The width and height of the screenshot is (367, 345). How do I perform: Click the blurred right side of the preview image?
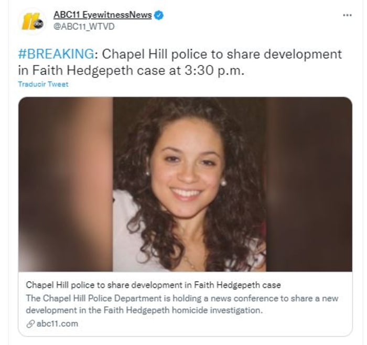(x=309, y=185)
